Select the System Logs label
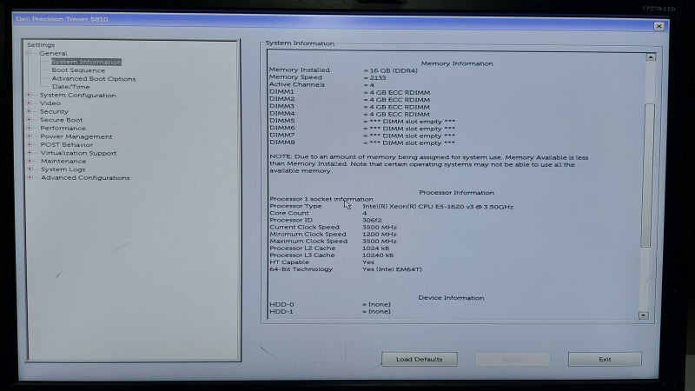 [x=63, y=169]
